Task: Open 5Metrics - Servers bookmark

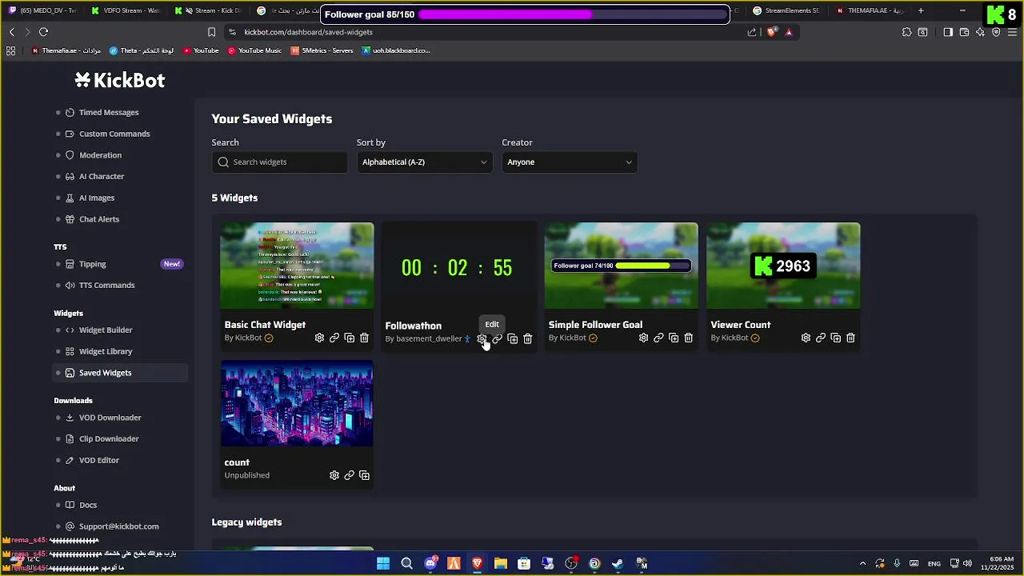Action: tap(322, 50)
